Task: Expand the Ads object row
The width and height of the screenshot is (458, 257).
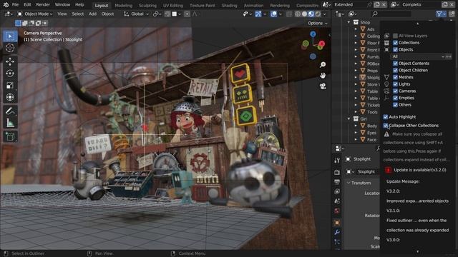Action: 356,29
